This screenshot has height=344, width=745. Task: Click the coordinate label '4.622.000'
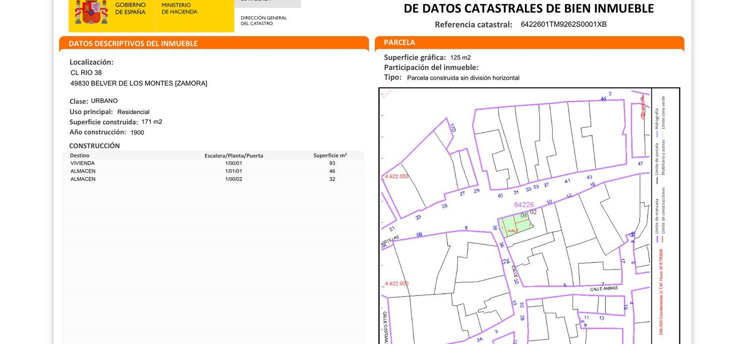[396, 283]
